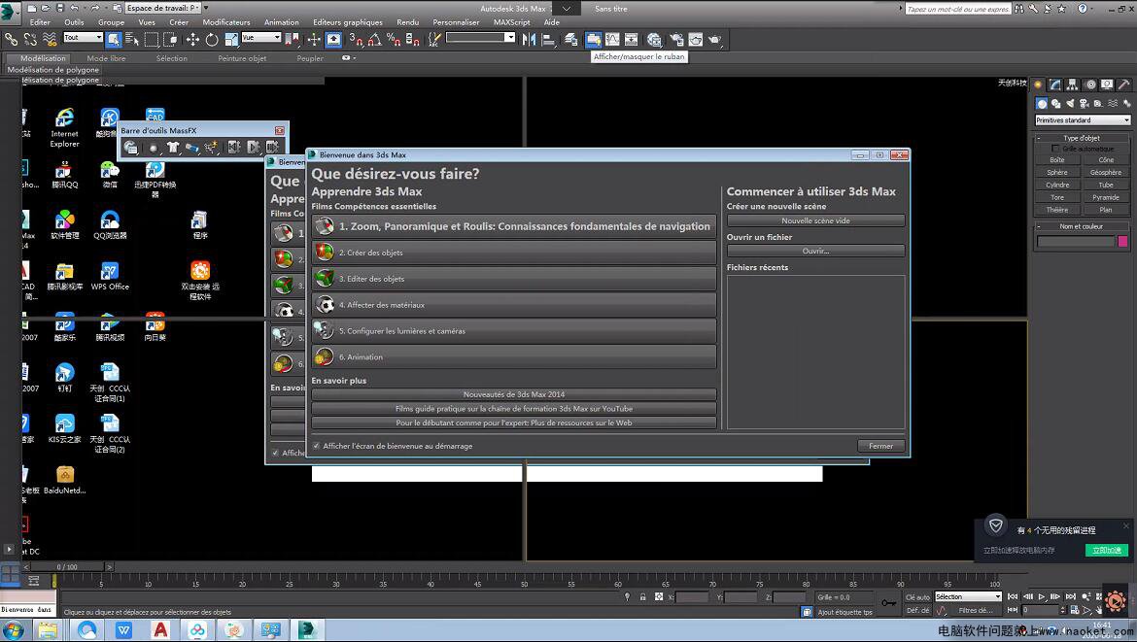Image resolution: width=1137 pixels, height=642 pixels.
Task: Toggle the Spinner Snap icon
Action: click(413, 39)
